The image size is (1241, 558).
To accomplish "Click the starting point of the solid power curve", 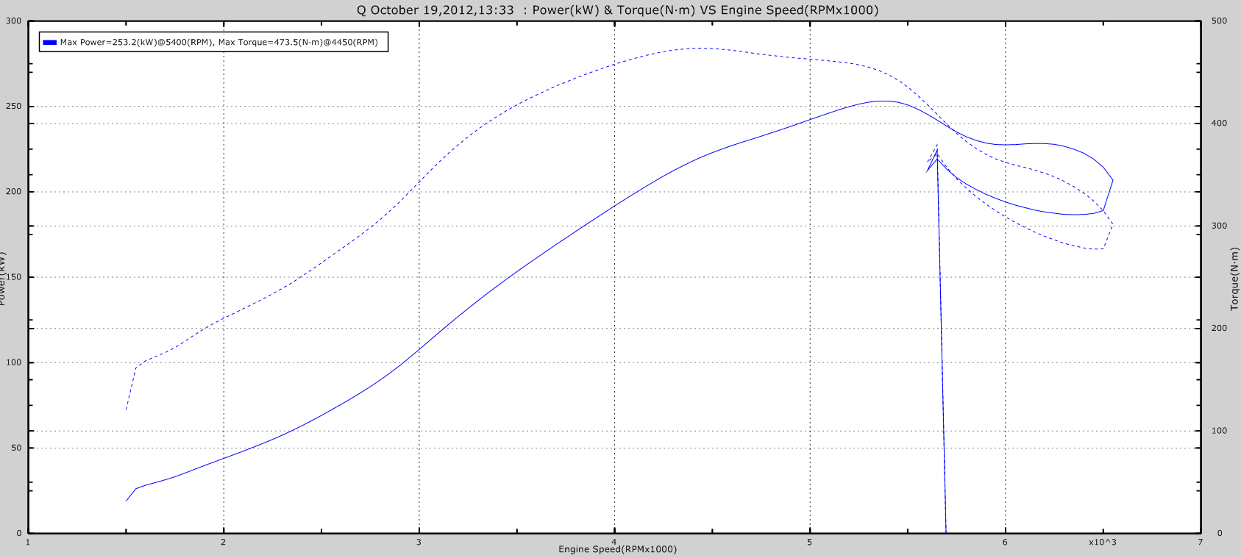I will 127,501.
